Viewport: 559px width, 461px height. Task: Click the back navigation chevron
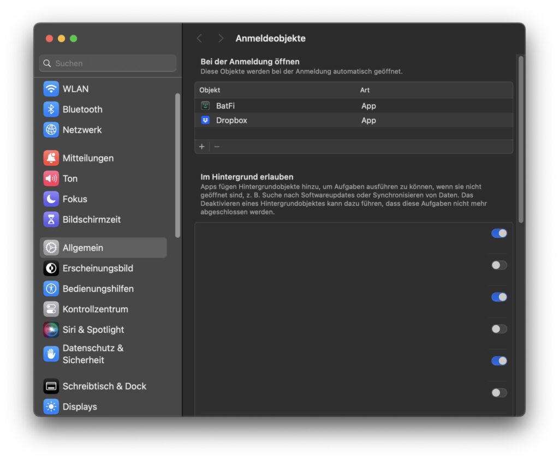(x=199, y=38)
